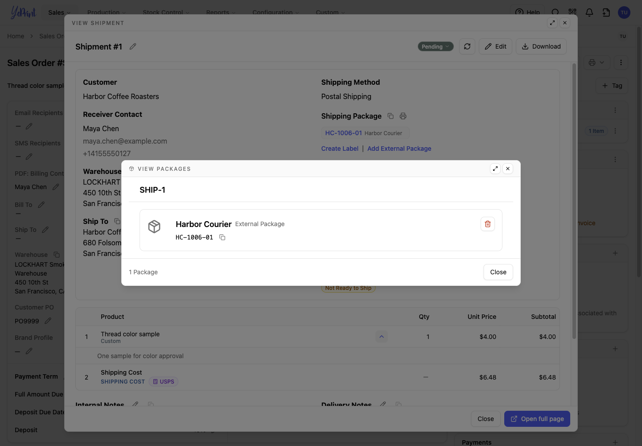The height and width of the screenshot is (446, 642).
Task: Open the Pending status dropdown
Action: pos(436,46)
